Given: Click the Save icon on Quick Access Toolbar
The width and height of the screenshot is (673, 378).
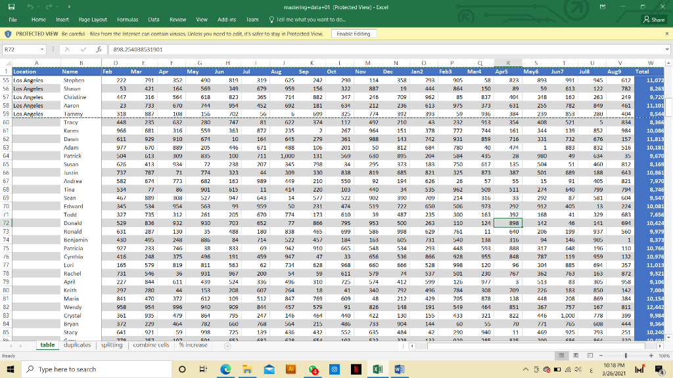Looking at the screenshot, I should (12, 6).
